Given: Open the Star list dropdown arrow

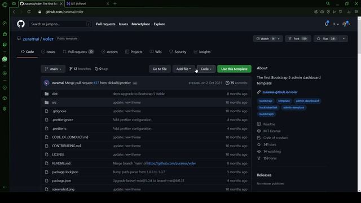Looking at the screenshot, I should pyautogui.click(x=344, y=39).
